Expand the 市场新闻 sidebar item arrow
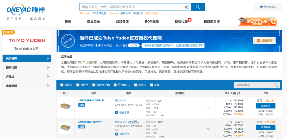 click(48, 86)
